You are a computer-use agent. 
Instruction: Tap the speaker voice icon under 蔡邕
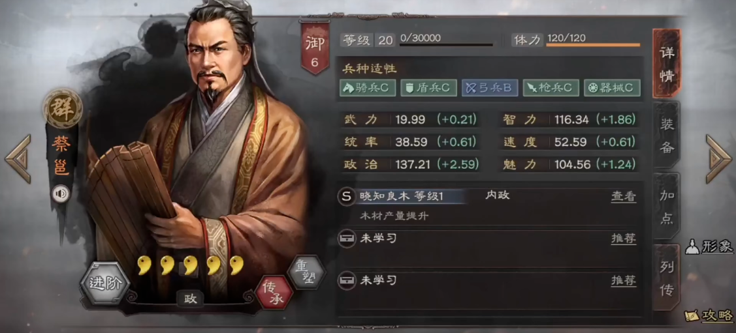point(61,194)
